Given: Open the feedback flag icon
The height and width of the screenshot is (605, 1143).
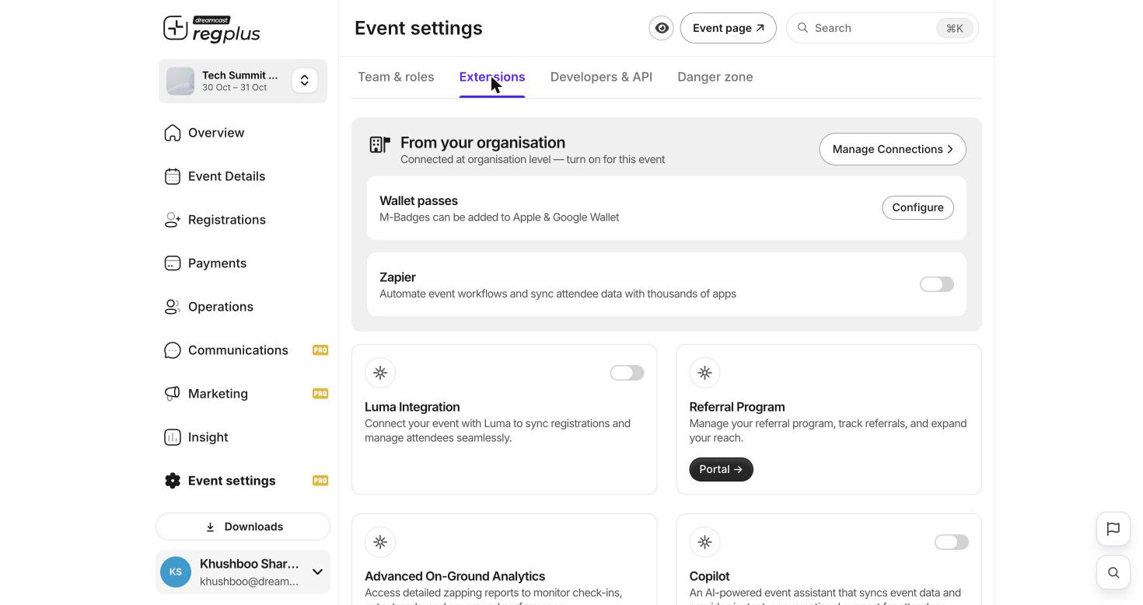Looking at the screenshot, I should coord(1113,529).
